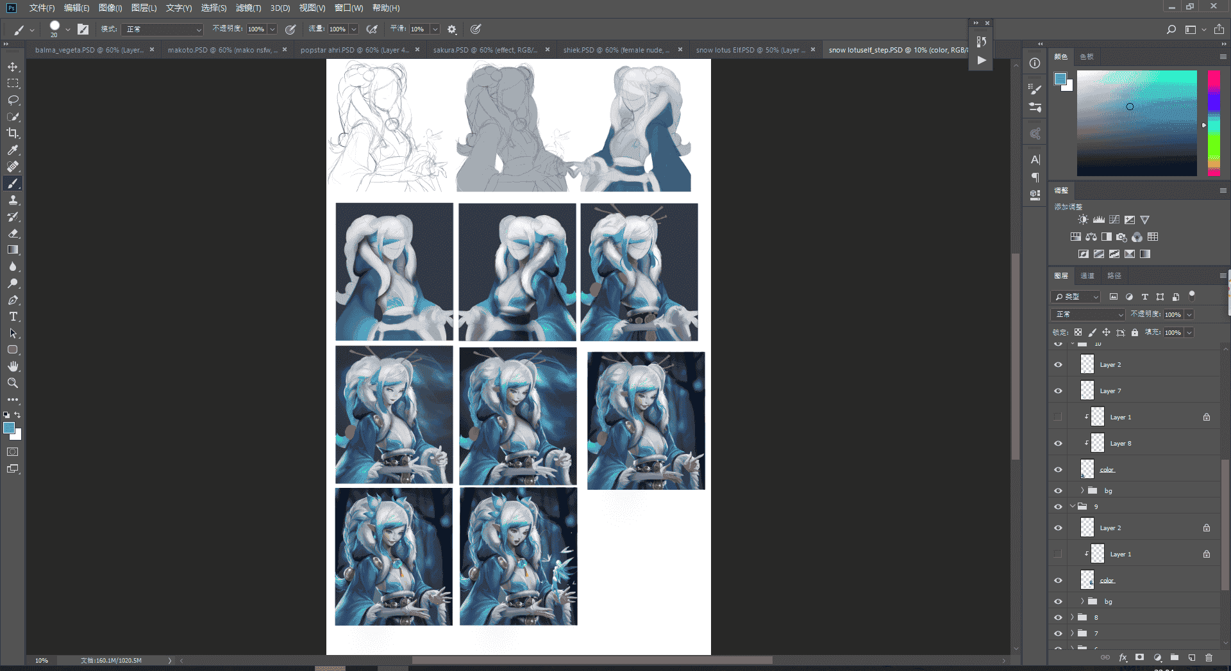Collapse group 9 folder

click(x=1072, y=506)
